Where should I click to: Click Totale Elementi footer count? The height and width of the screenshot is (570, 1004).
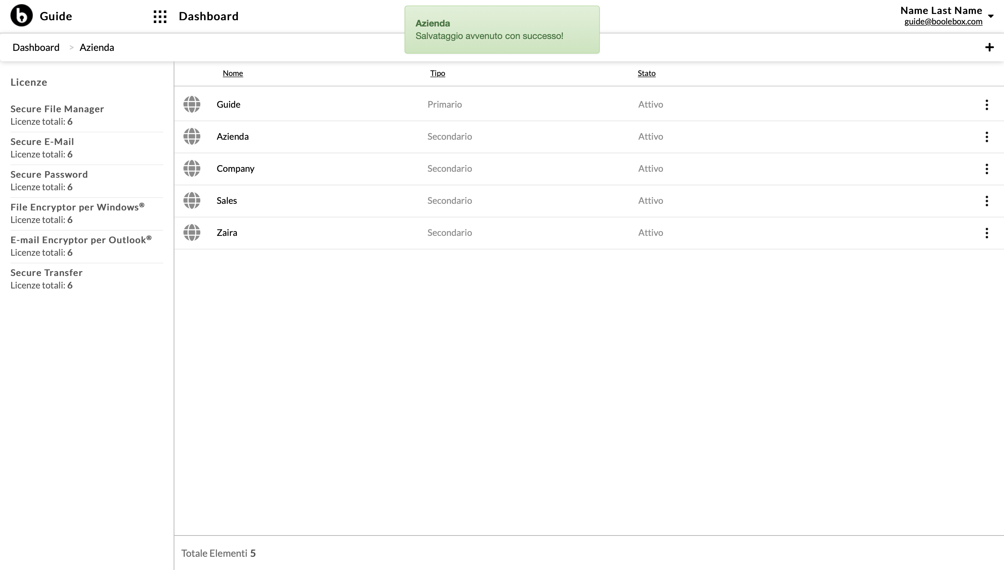(218, 553)
